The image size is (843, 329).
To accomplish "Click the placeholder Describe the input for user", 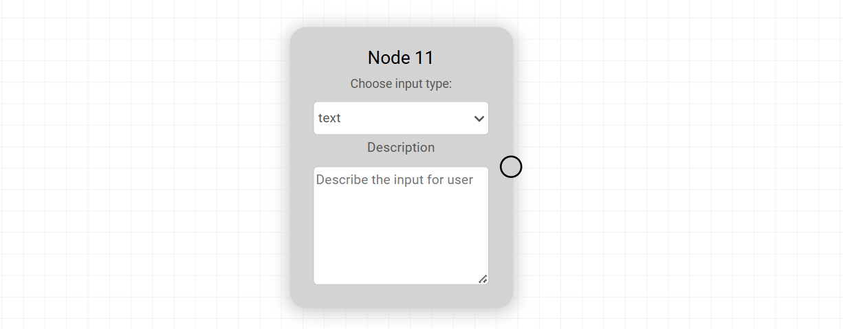I will pos(395,180).
